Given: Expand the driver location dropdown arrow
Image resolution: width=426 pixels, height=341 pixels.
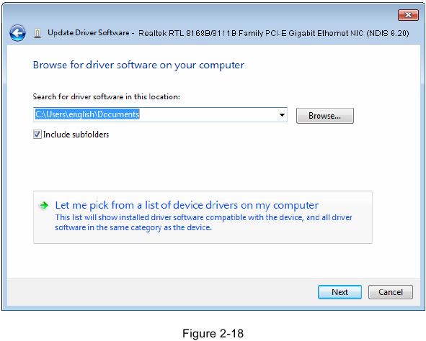Looking at the screenshot, I should point(282,115).
